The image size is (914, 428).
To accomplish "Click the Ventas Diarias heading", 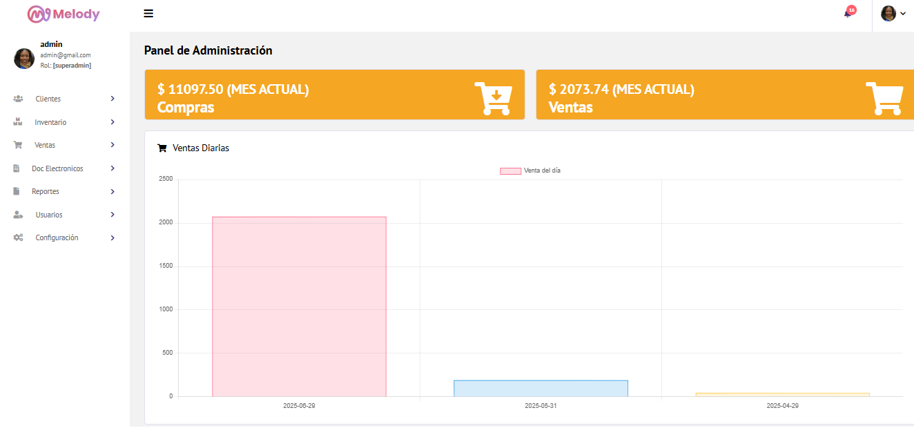I will point(201,148).
